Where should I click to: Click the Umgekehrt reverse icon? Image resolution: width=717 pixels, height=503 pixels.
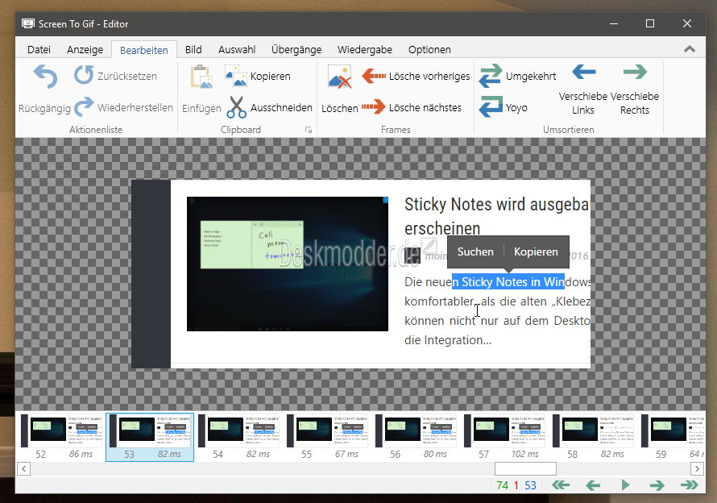click(x=491, y=76)
